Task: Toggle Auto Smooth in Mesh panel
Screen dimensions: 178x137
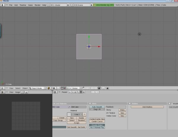Action: point(97,107)
